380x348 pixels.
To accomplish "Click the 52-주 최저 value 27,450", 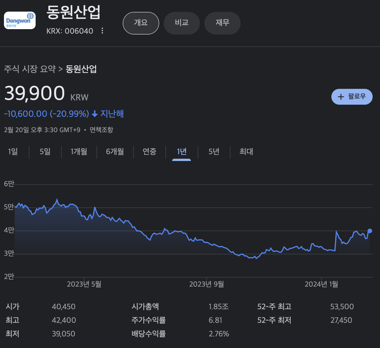I will click(x=341, y=320).
